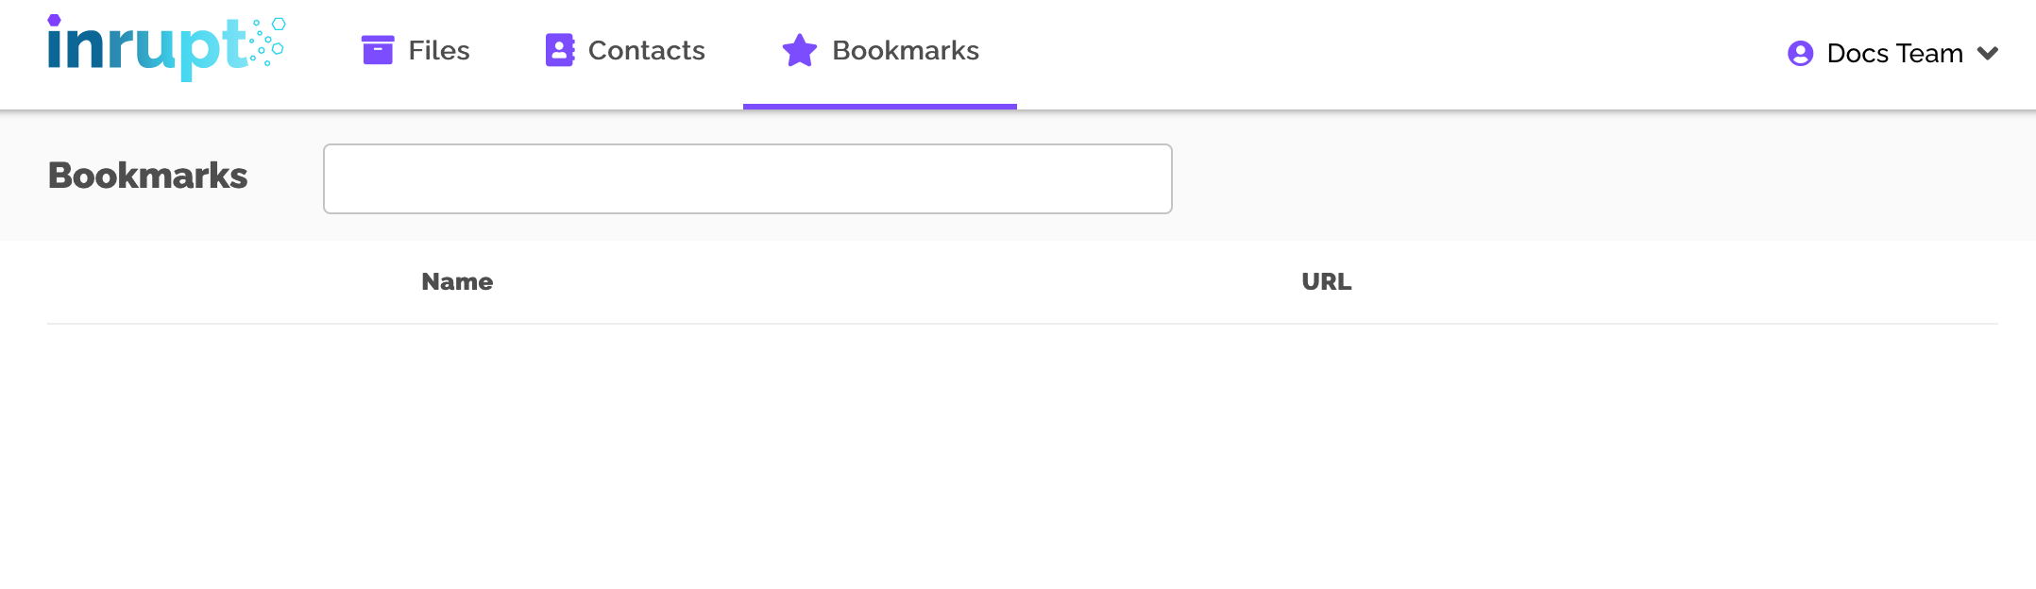
Task: Click the Files archive box icon
Action: tap(378, 50)
